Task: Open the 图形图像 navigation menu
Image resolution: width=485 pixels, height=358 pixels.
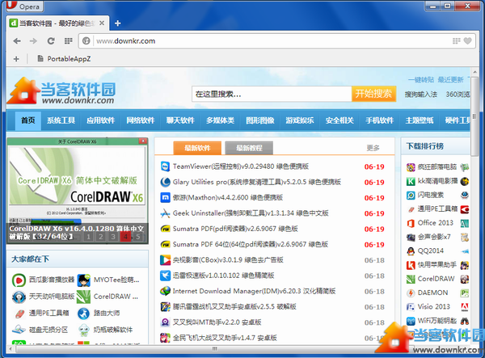Action: pos(260,120)
